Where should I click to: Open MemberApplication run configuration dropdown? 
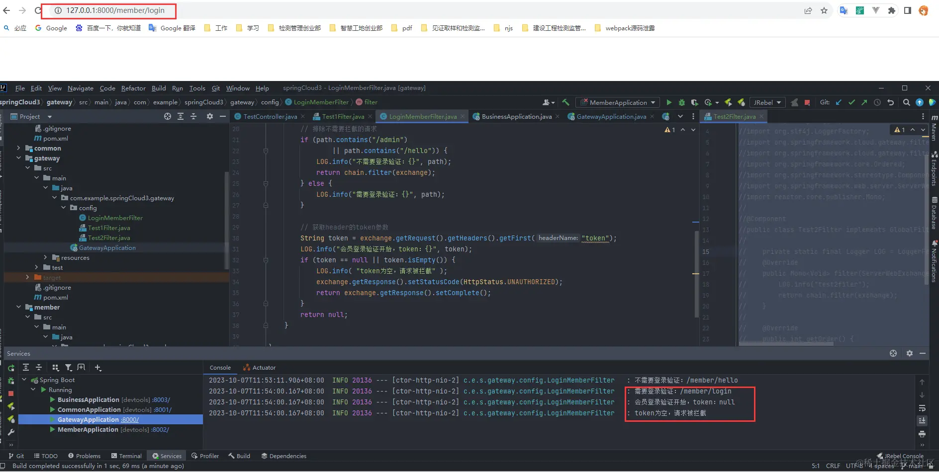(618, 102)
